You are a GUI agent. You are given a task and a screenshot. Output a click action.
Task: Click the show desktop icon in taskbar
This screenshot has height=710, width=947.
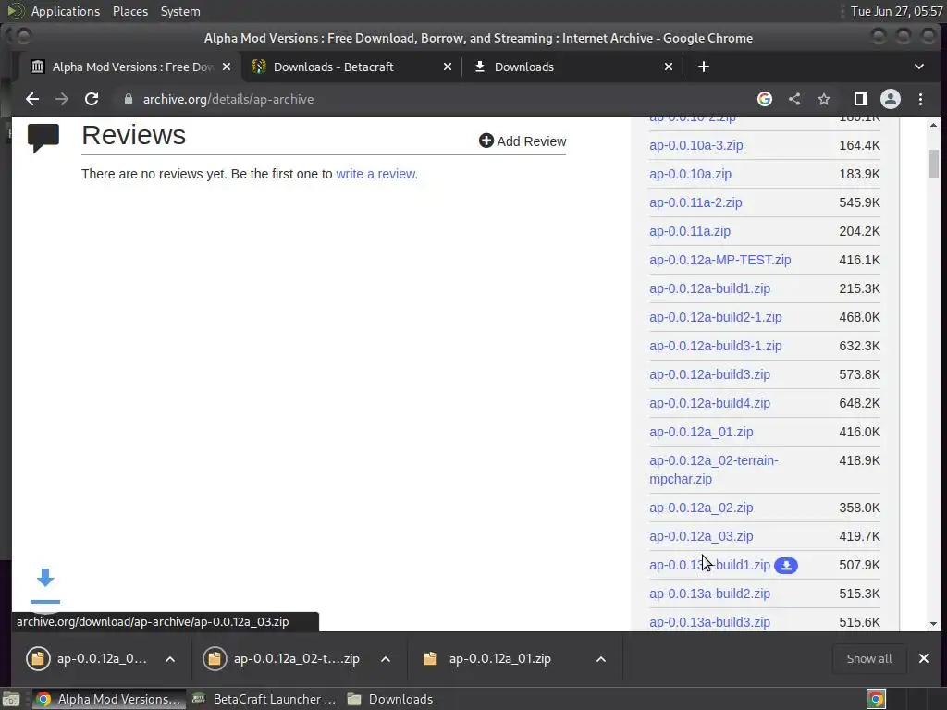(11, 699)
